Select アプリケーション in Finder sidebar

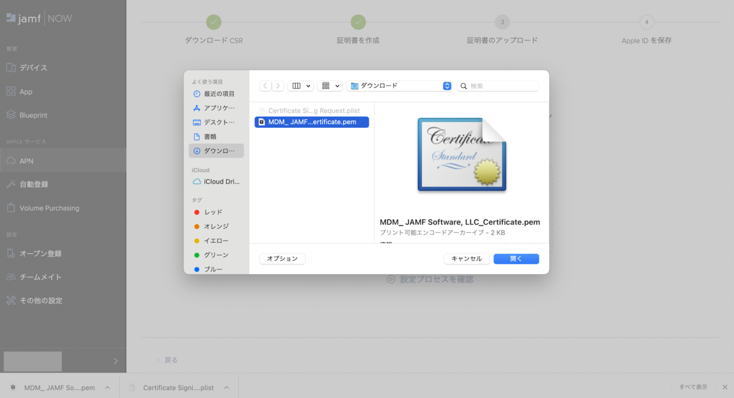tap(216, 108)
